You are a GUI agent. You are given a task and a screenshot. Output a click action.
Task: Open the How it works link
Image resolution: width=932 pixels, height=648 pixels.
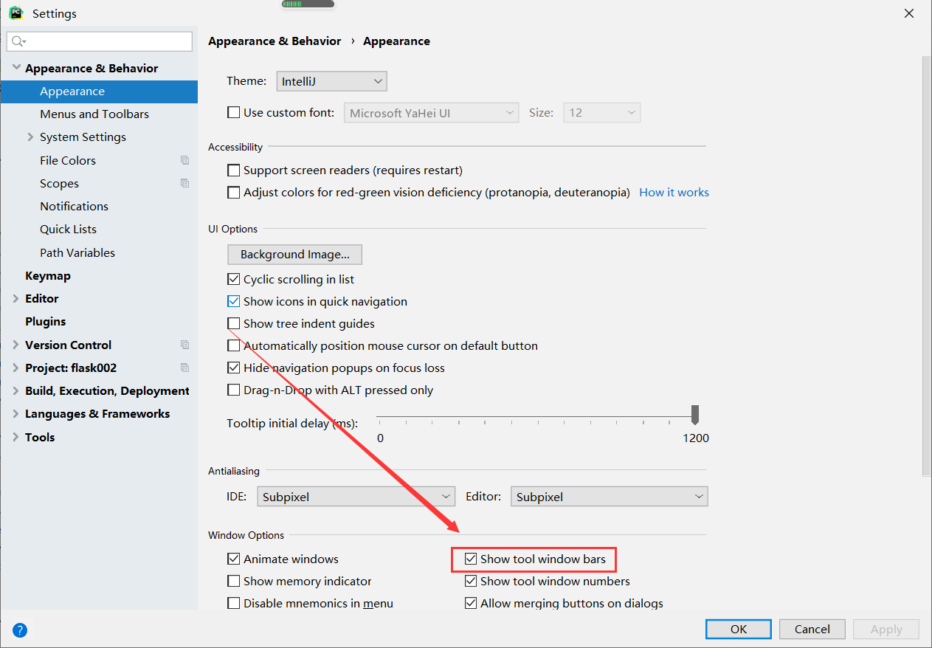pos(673,192)
